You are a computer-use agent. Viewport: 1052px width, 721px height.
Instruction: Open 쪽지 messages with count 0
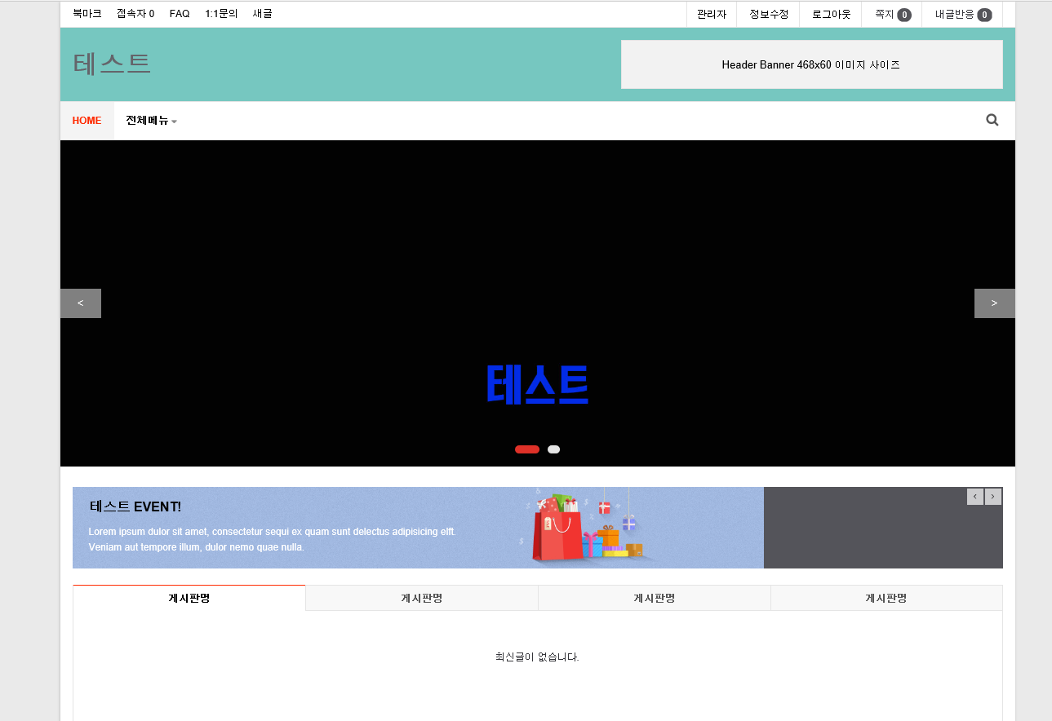[892, 14]
